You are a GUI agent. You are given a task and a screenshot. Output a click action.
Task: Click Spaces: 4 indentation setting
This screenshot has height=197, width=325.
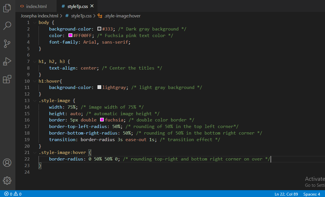tap(312, 194)
